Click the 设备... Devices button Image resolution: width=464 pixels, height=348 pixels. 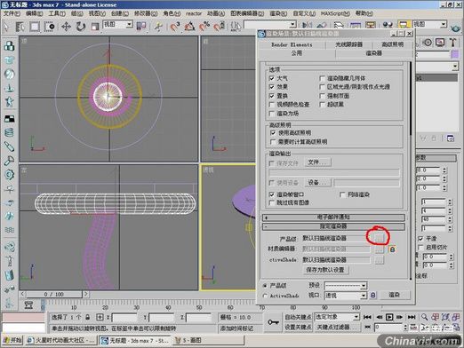317,182
